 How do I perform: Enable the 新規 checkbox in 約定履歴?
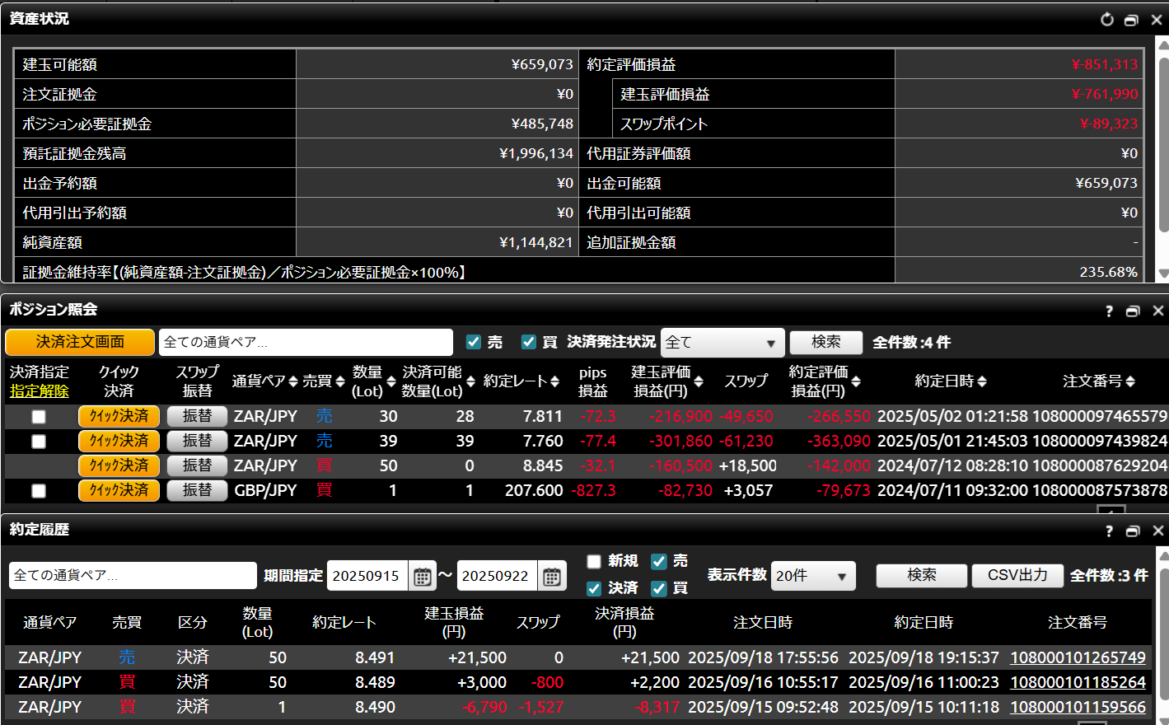pos(594,561)
